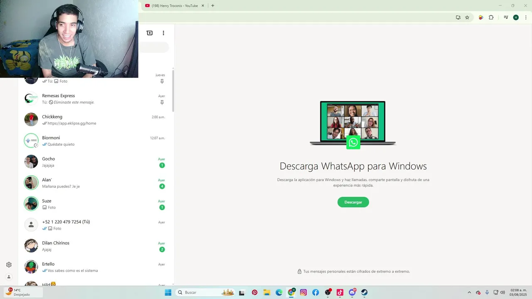Click the Chrome taskbar icon
Image resolution: width=532 pixels, height=299 pixels.
point(291,292)
